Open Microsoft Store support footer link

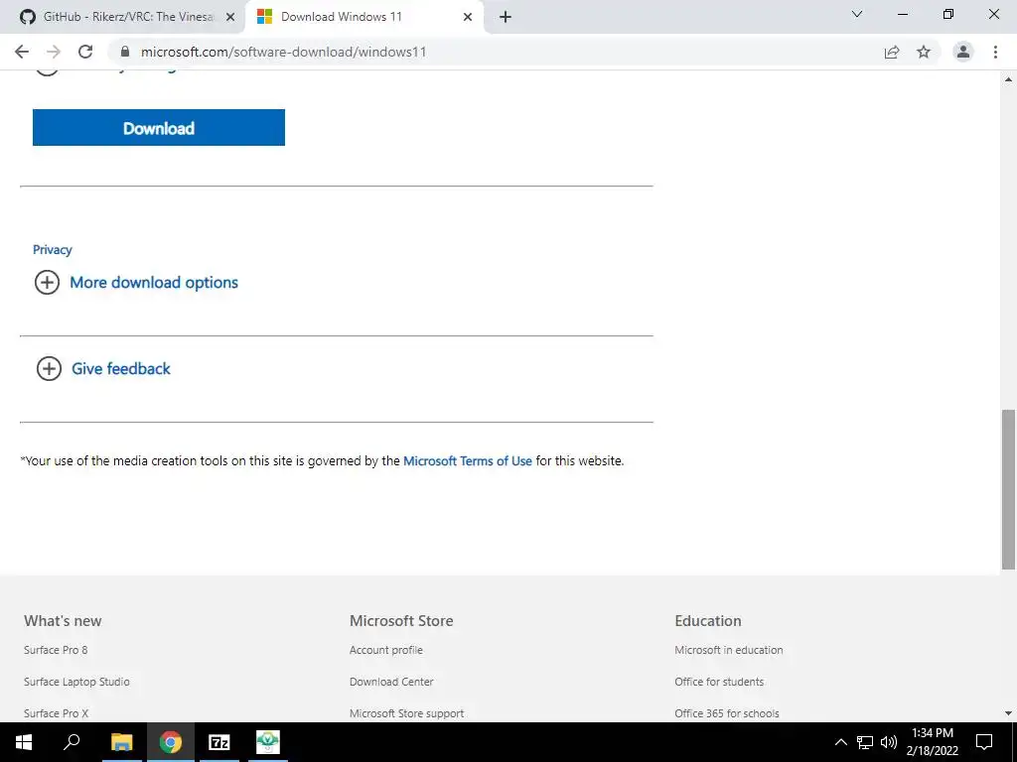pyautogui.click(x=406, y=713)
